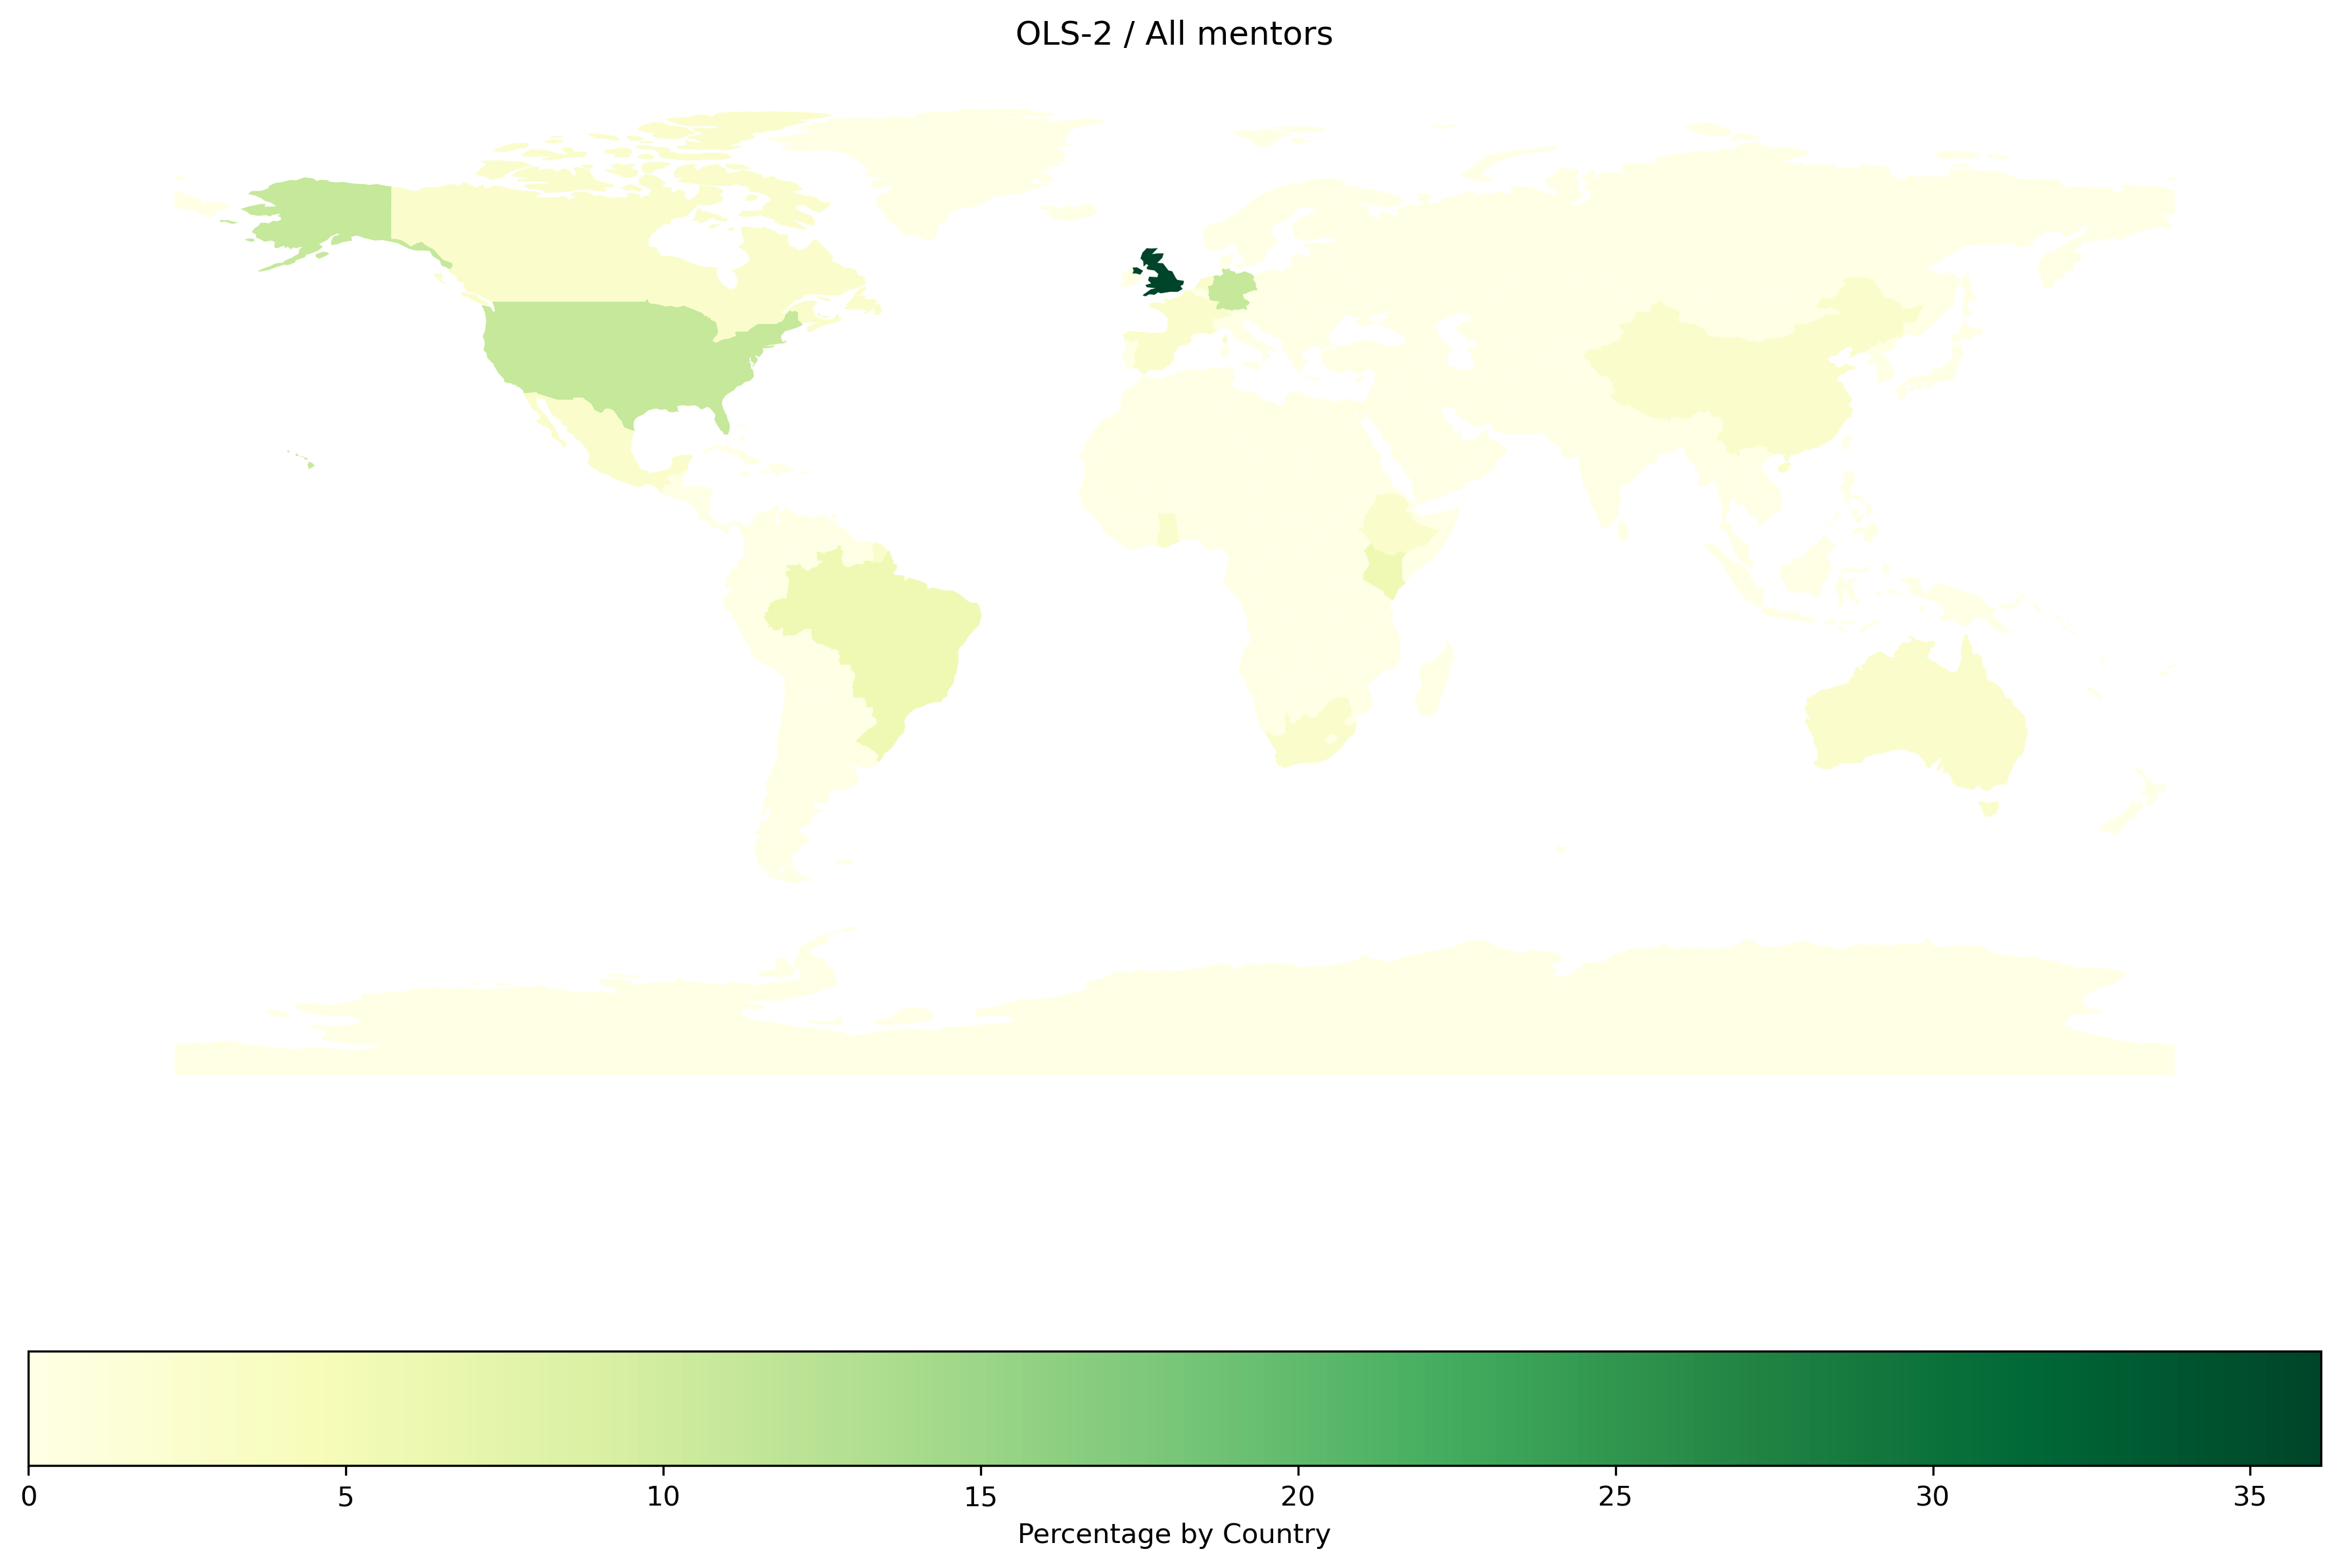Click the colorbar tick label '15'
The image size is (2340, 1568).
click(981, 1497)
